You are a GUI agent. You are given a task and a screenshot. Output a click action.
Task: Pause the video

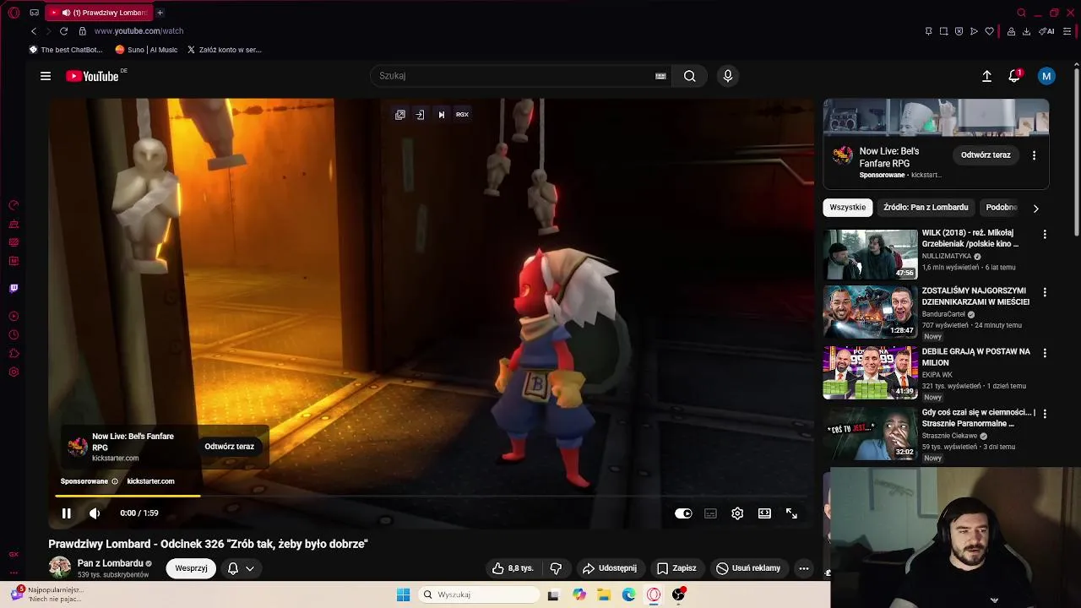click(x=66, y=513)
